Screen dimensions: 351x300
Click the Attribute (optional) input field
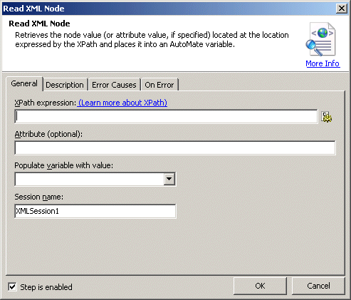[x=175, y=148]
